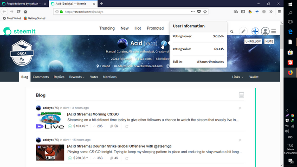Image resolution: width=297 pixels, height=167 pixels.
Task: Open Microsoft Store taskbar icon
Action: (290, 52)
